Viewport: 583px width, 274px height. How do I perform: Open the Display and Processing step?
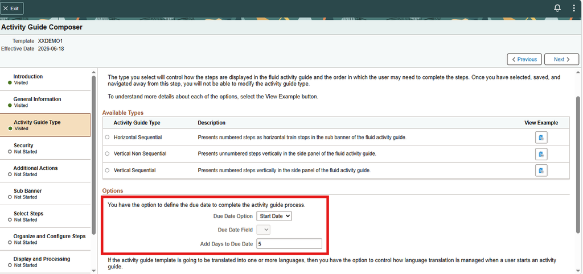click(46, 261)
